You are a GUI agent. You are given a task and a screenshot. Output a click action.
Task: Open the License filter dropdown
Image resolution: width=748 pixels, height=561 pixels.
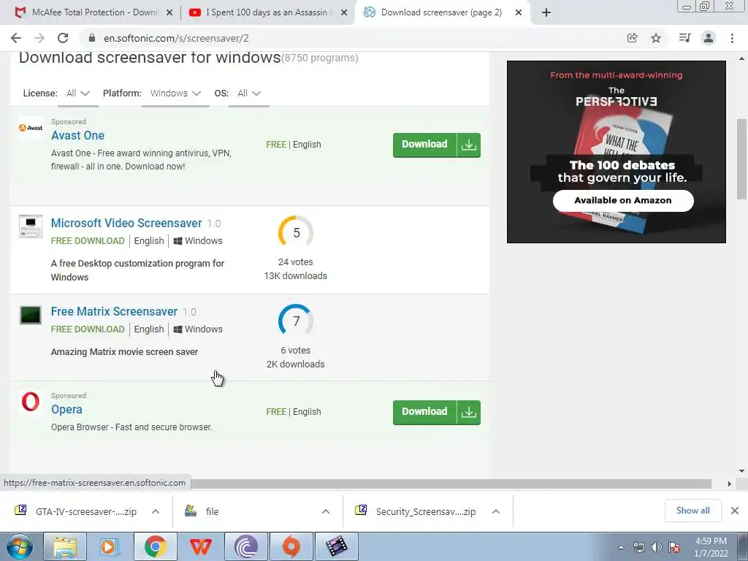77,93
